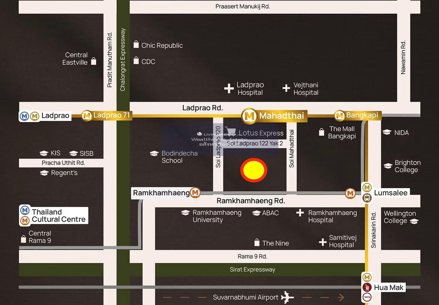The width and height of the screenshot is (439, 305).
Task: Click the cross icon for Vejthani Hospital
Action: [x=286, y=88]
